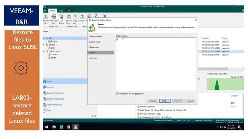Viewport: 248px width, 139px height.
Task: Collapse the Last 24 Hours node
Action: (44, 51)
